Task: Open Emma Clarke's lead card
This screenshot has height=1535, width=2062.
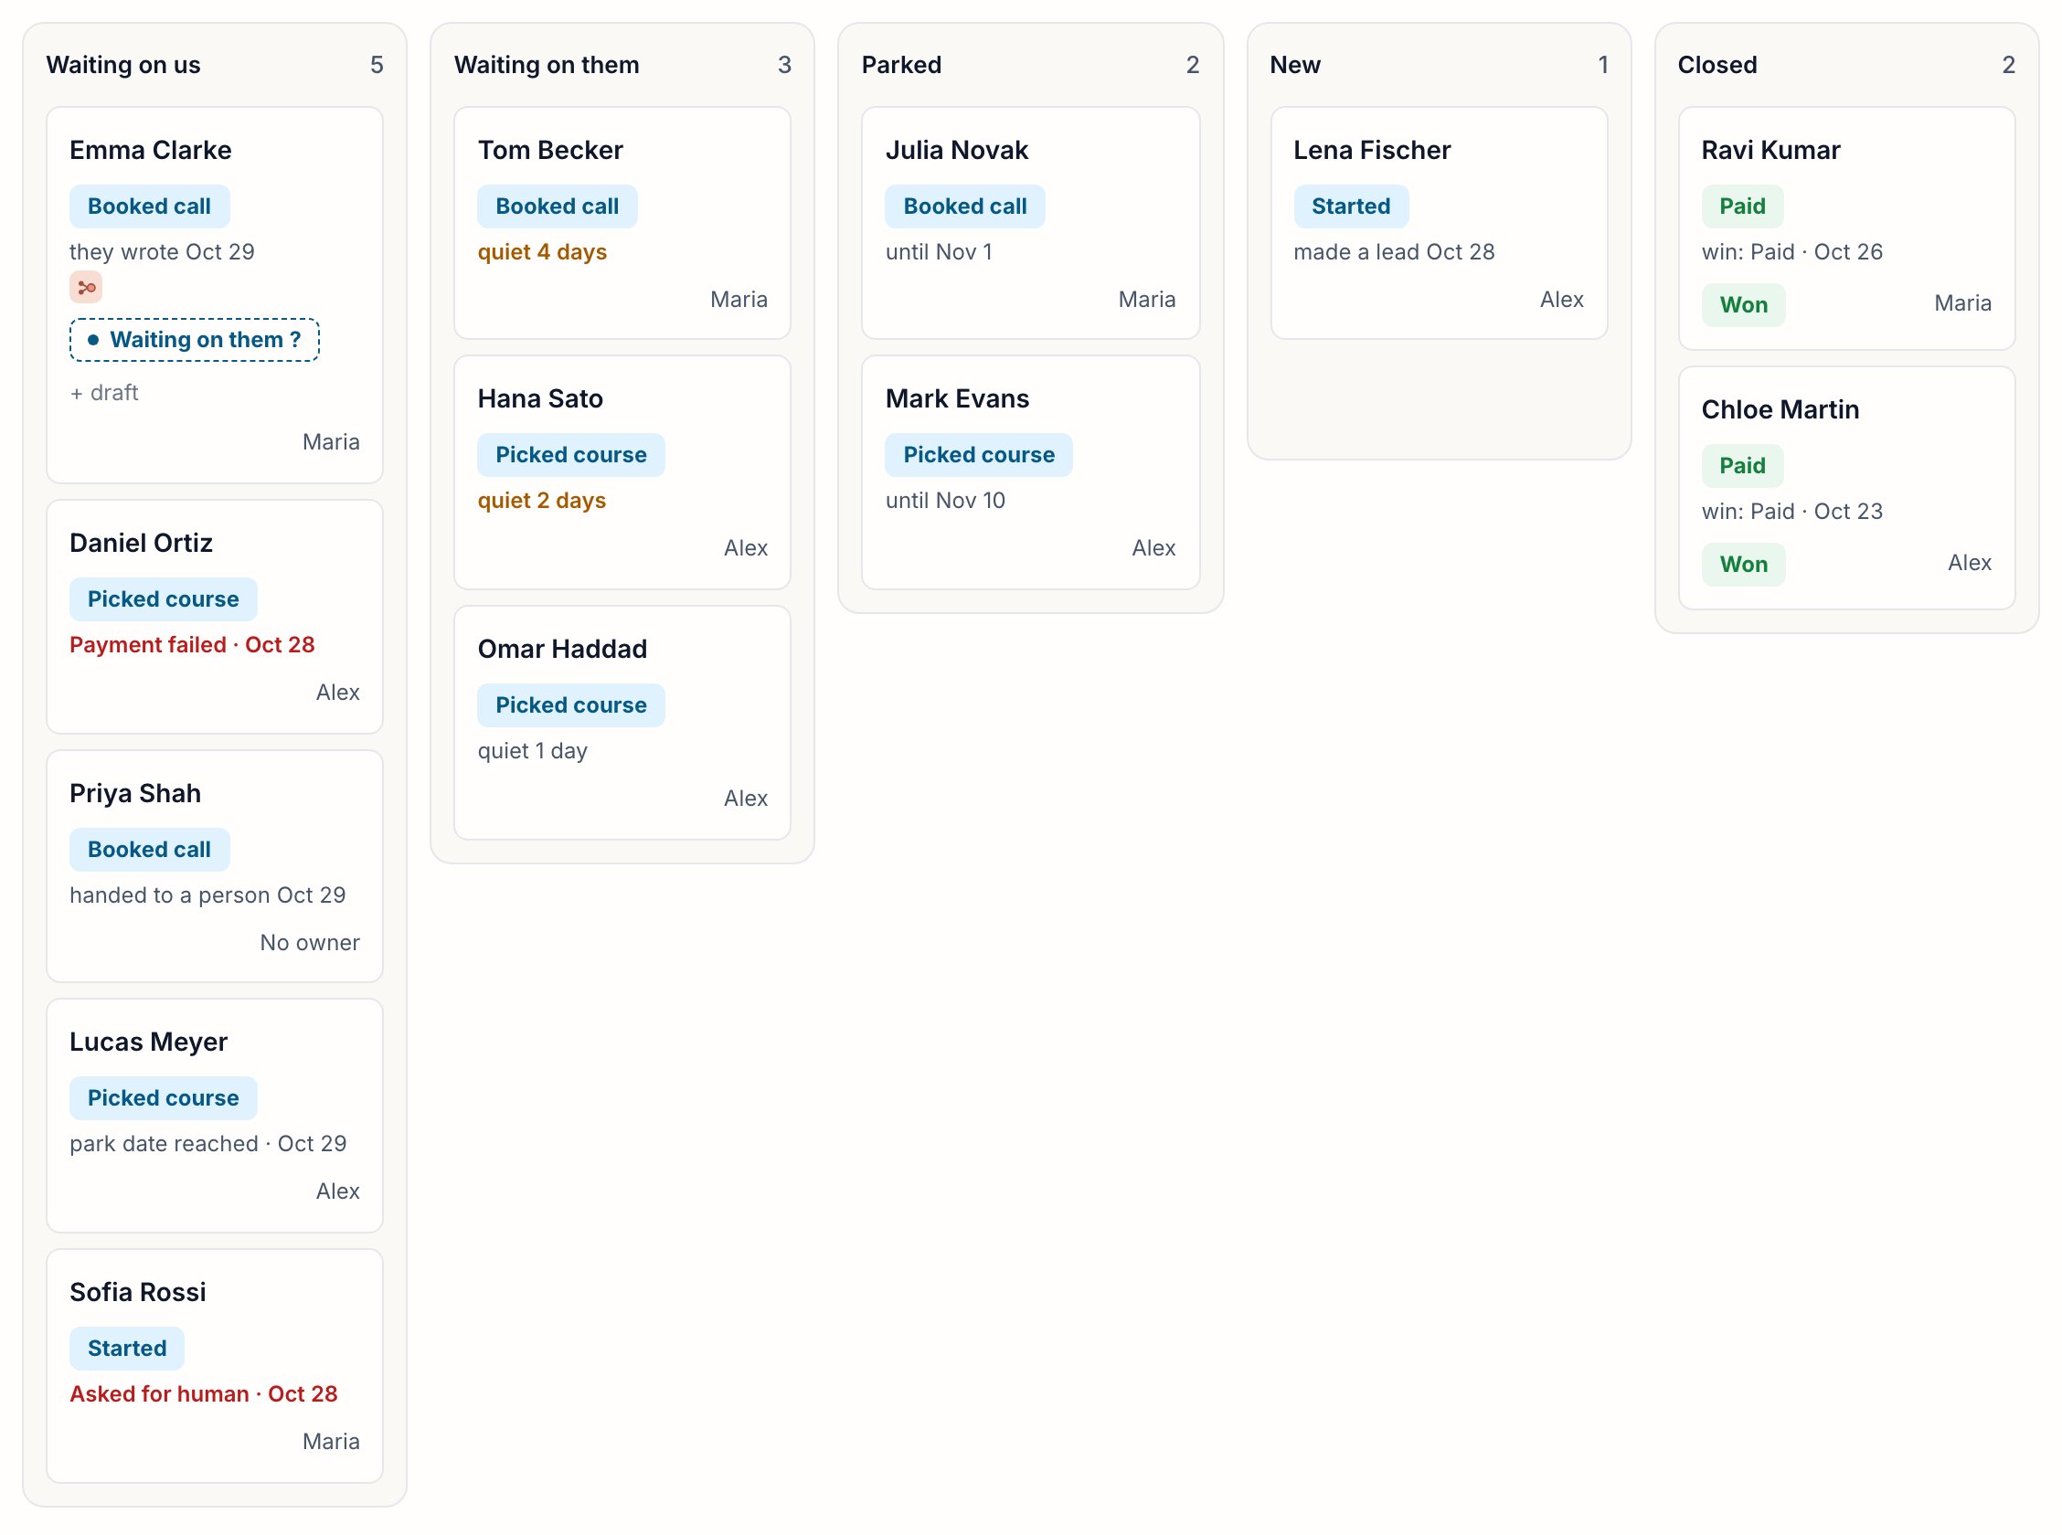Action: tap(215, 295)
